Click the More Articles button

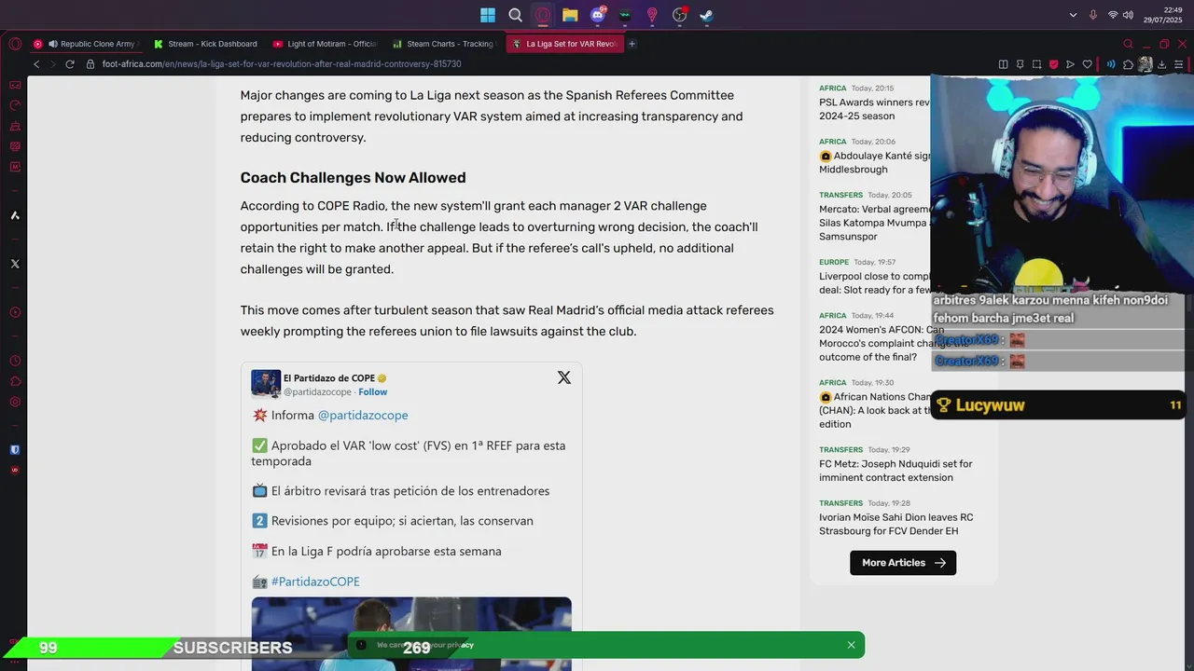(903, 563)
